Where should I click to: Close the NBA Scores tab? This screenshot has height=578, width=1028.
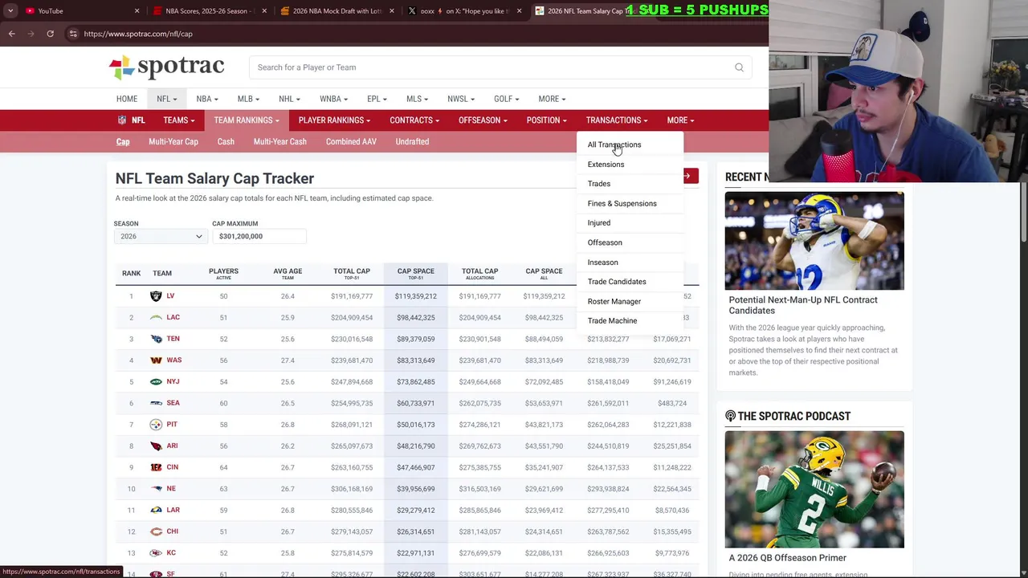pos(264,11)
